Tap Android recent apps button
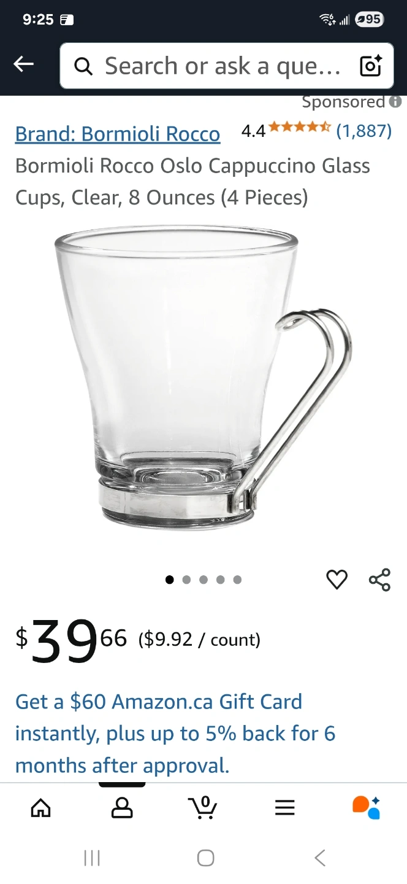Image resolution: width=407 pixels, height=884 pixels. [92, 858]
